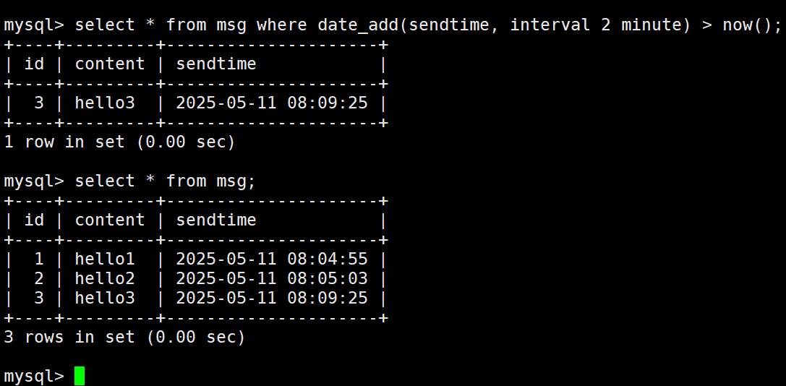The image size is (786, 386).
Task: Click 'sendtime' argument inside date_add
Action: [448, 25]
